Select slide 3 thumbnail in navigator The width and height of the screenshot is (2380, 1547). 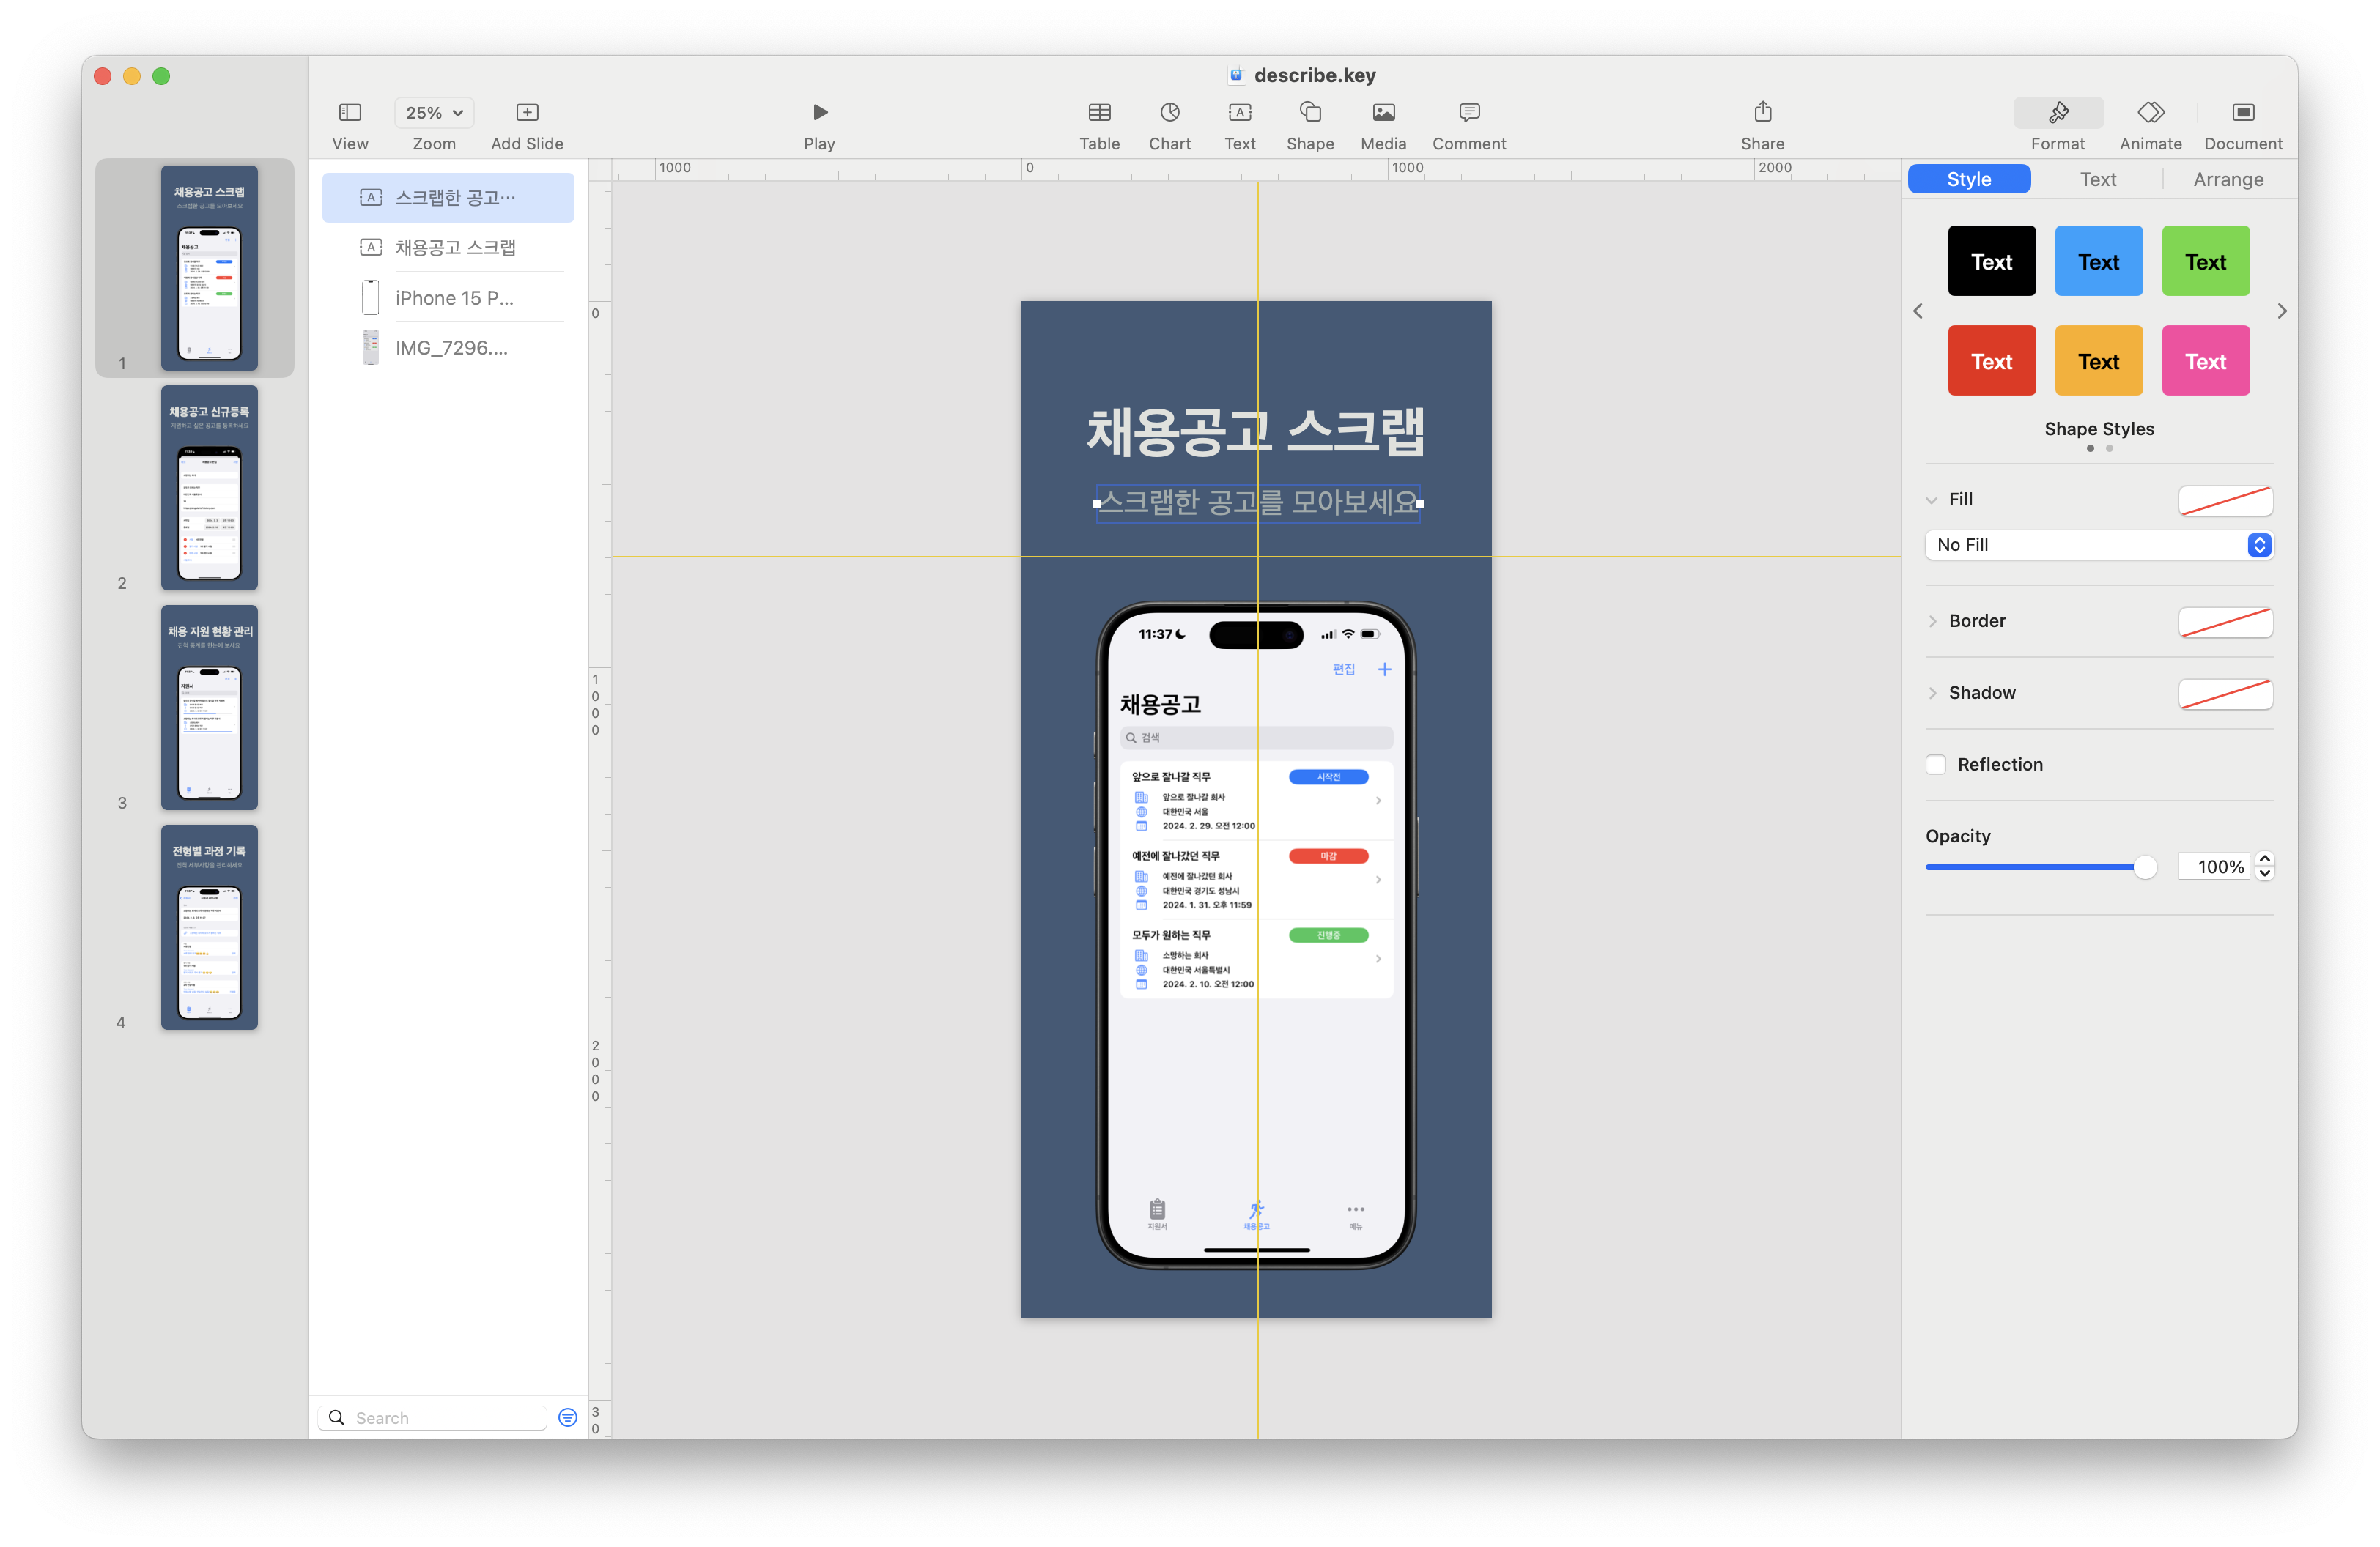[x=209, y=707]
